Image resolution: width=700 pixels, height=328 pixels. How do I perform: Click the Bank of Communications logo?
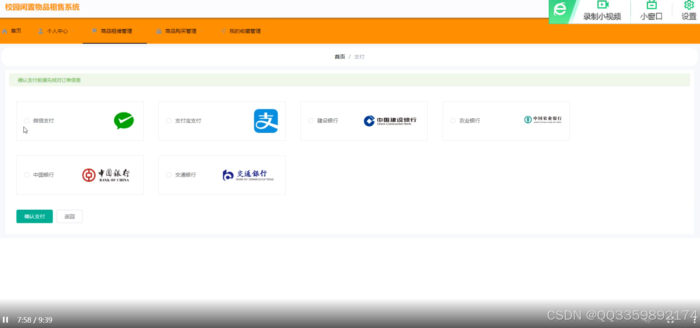coord(248,175)
